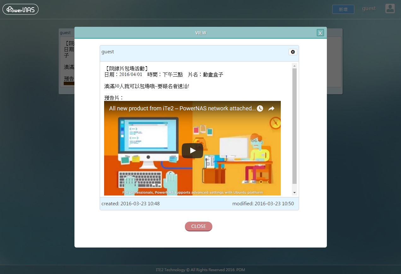
Task: Play the embedded YouTube video
Action: [x=192, y=150]
